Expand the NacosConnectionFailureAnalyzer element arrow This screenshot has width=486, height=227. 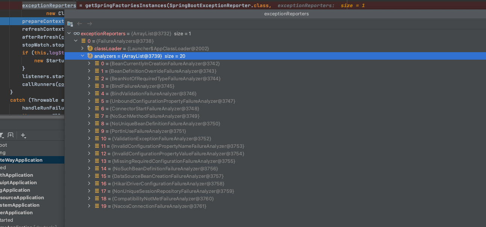point(89,206)
